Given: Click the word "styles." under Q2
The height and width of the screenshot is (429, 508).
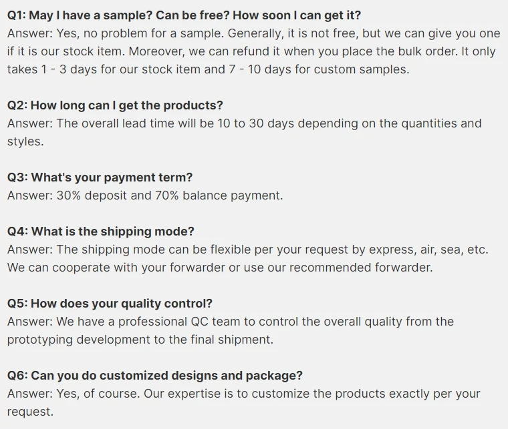Looking at the screenshot, I should pos(25,141).
